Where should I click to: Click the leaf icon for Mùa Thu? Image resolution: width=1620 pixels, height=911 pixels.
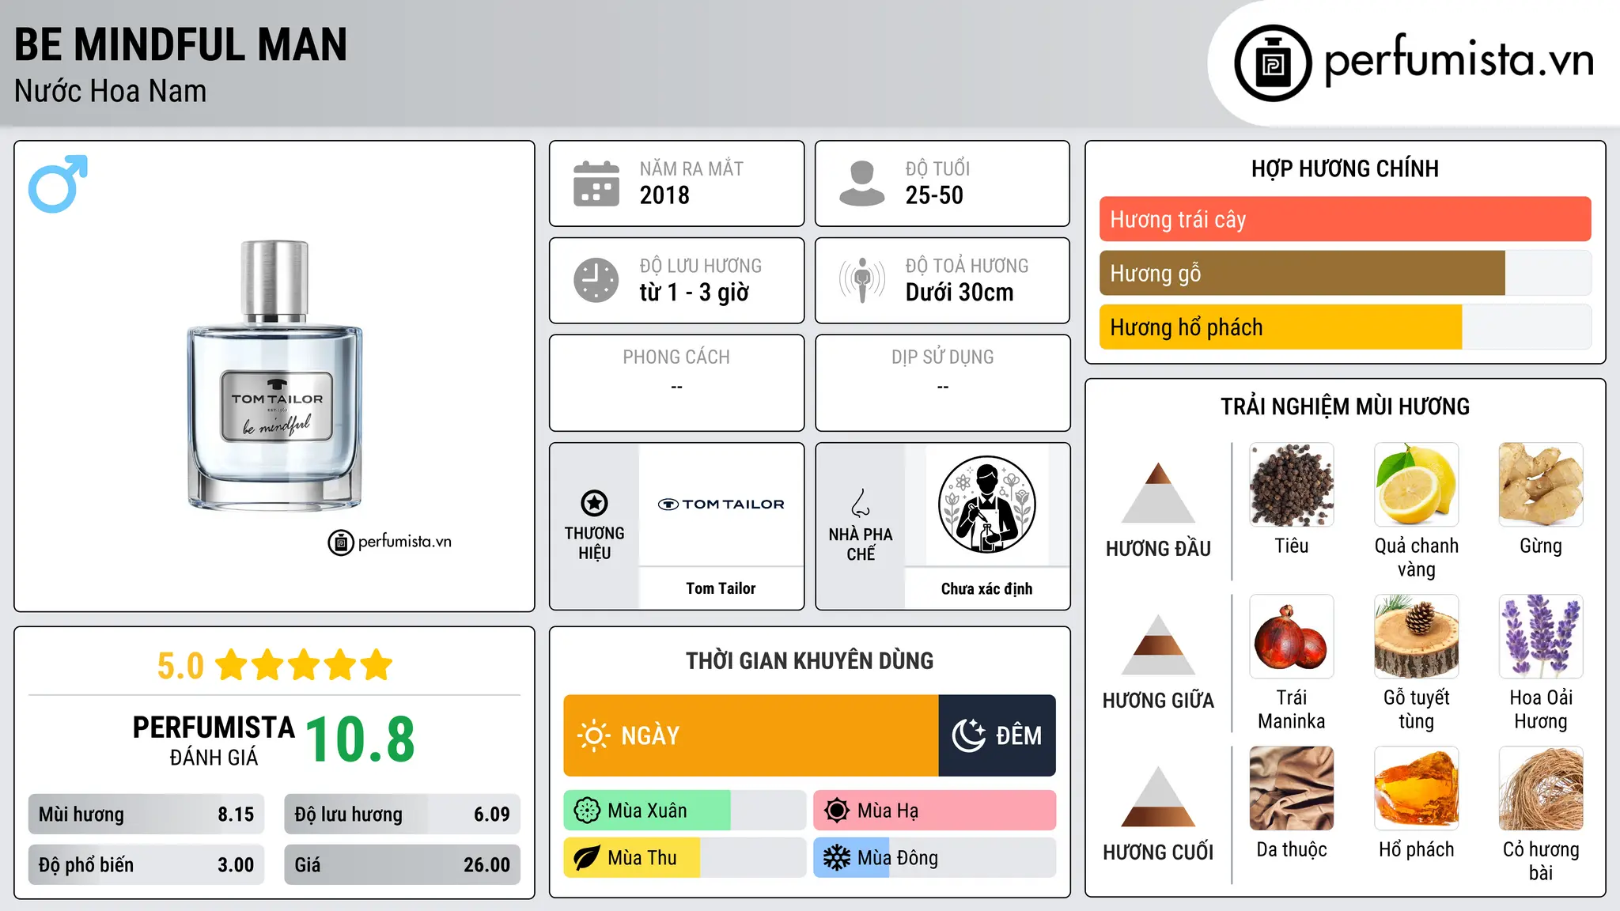pos(587,858)
